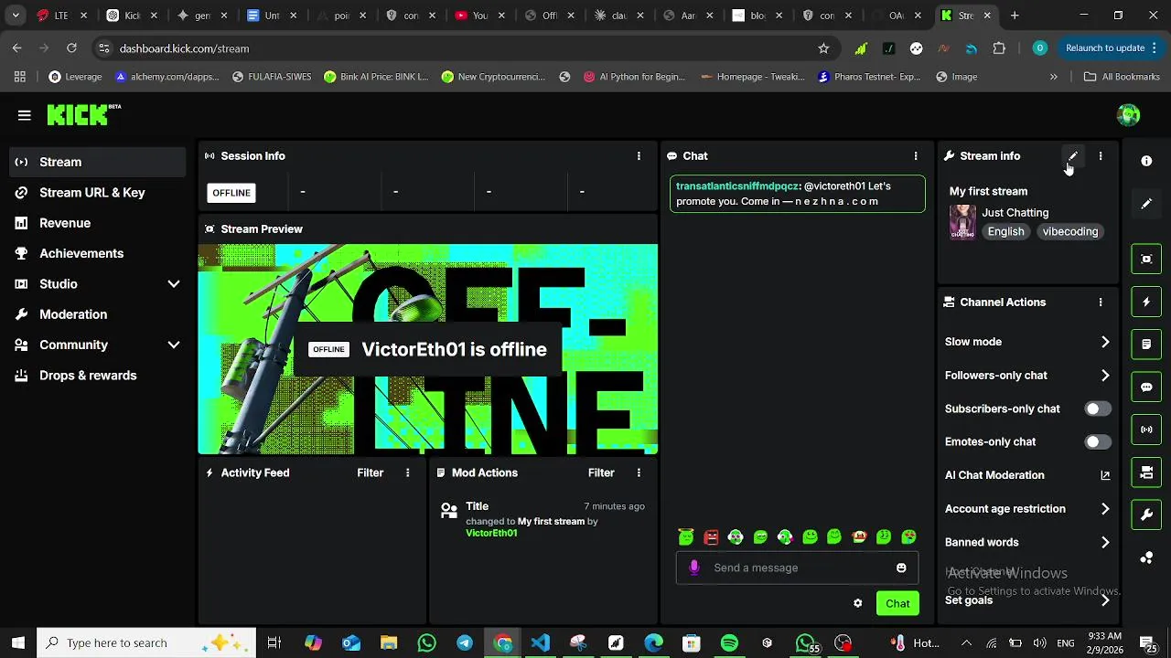Open AI Chat Moderation external link icon
Viewport: 1171px width, 658px height.
pos(1105,475)
